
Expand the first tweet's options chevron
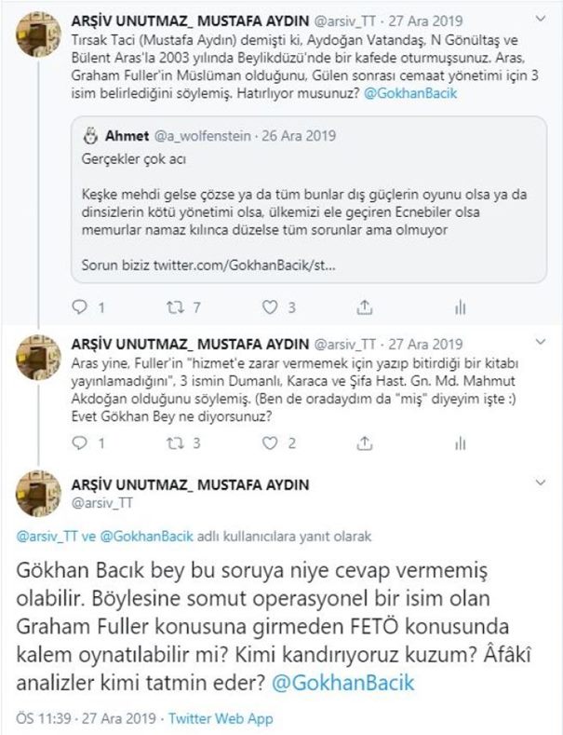coord(541,20)
